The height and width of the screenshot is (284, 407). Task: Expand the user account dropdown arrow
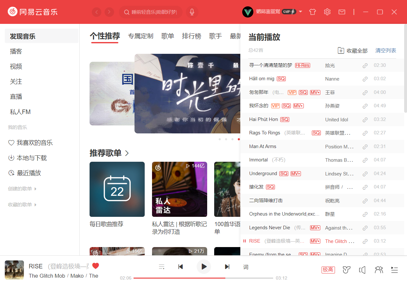pyautogui.click(x=300, y=12)
